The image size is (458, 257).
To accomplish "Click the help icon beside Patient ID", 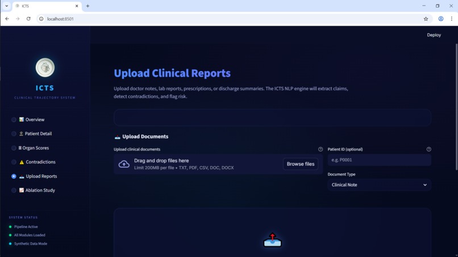I will coord(429,149).
